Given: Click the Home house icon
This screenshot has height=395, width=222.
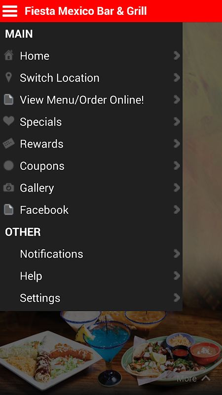Looking at the screenshot, I should 8,55.
